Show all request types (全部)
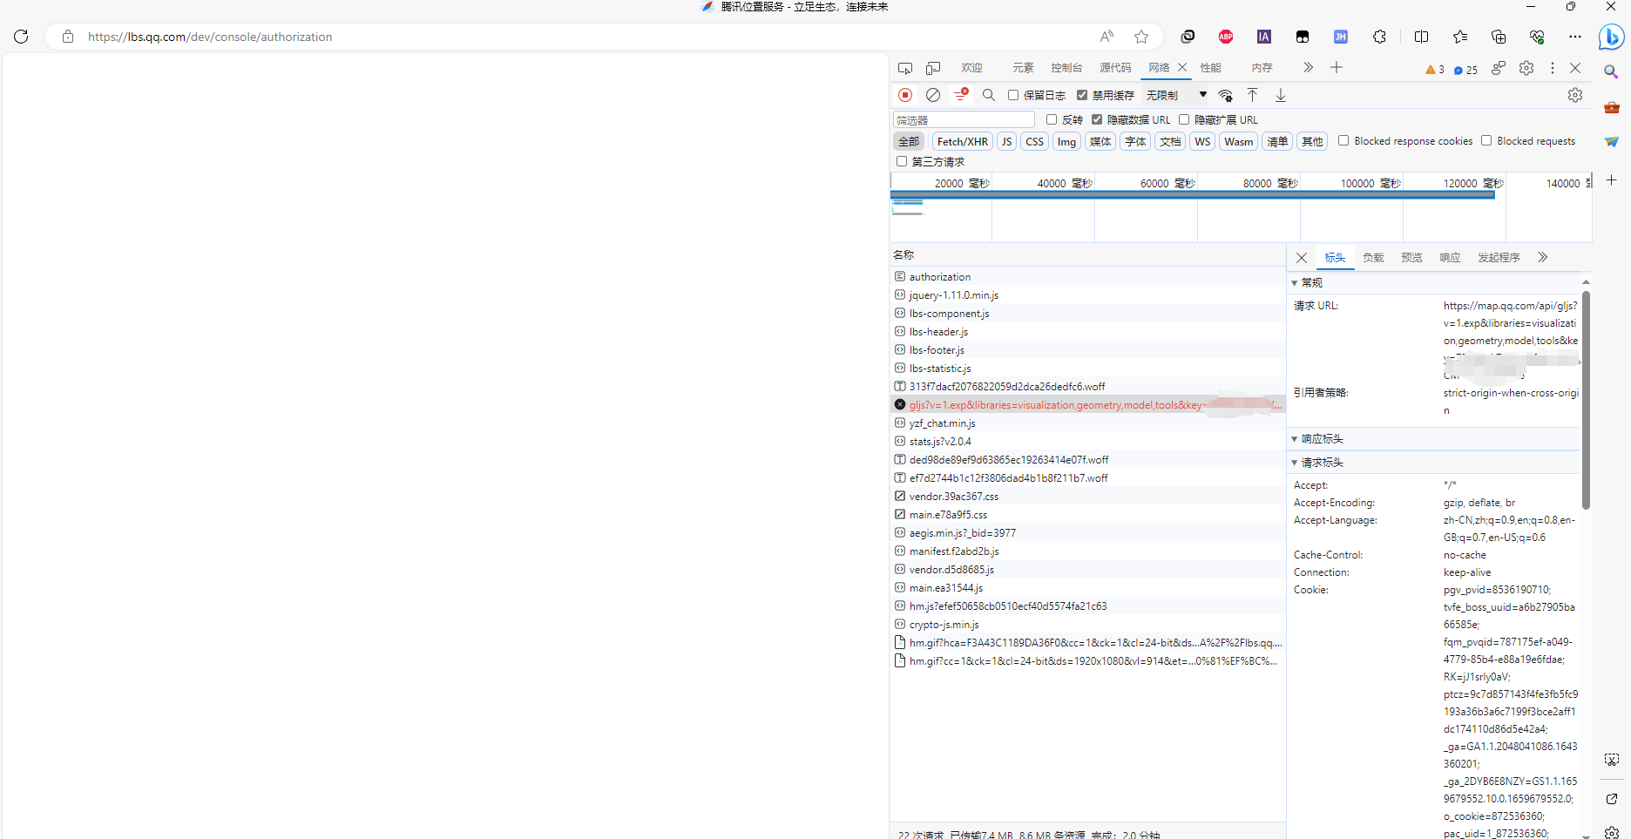Image resolution: width=1631 pixels, height=839 pixels. 909,141
